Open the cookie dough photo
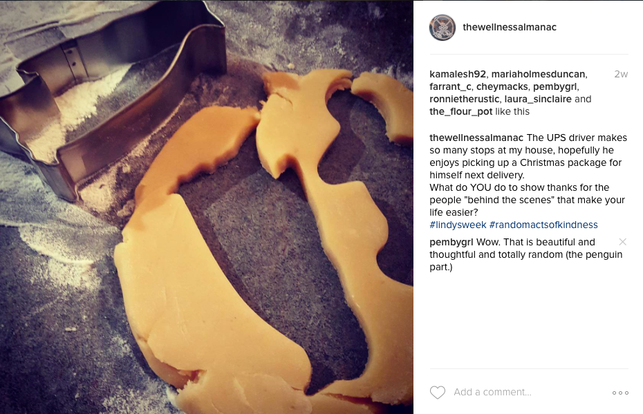Screen dimensions: 643x414 (207, 207)
